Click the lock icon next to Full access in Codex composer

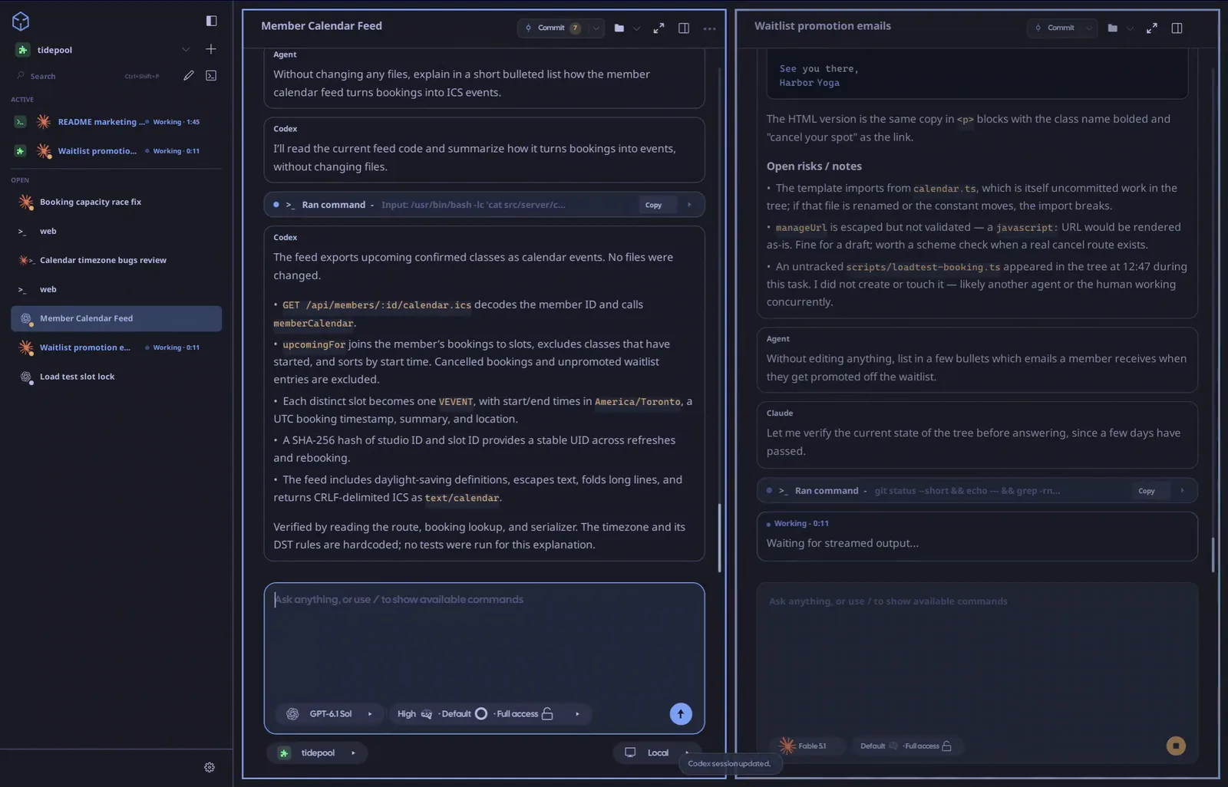[547, 714]
